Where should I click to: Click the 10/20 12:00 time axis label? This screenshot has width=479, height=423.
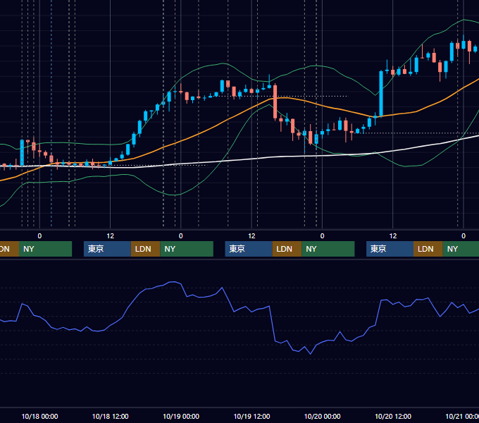click(393, 416)
